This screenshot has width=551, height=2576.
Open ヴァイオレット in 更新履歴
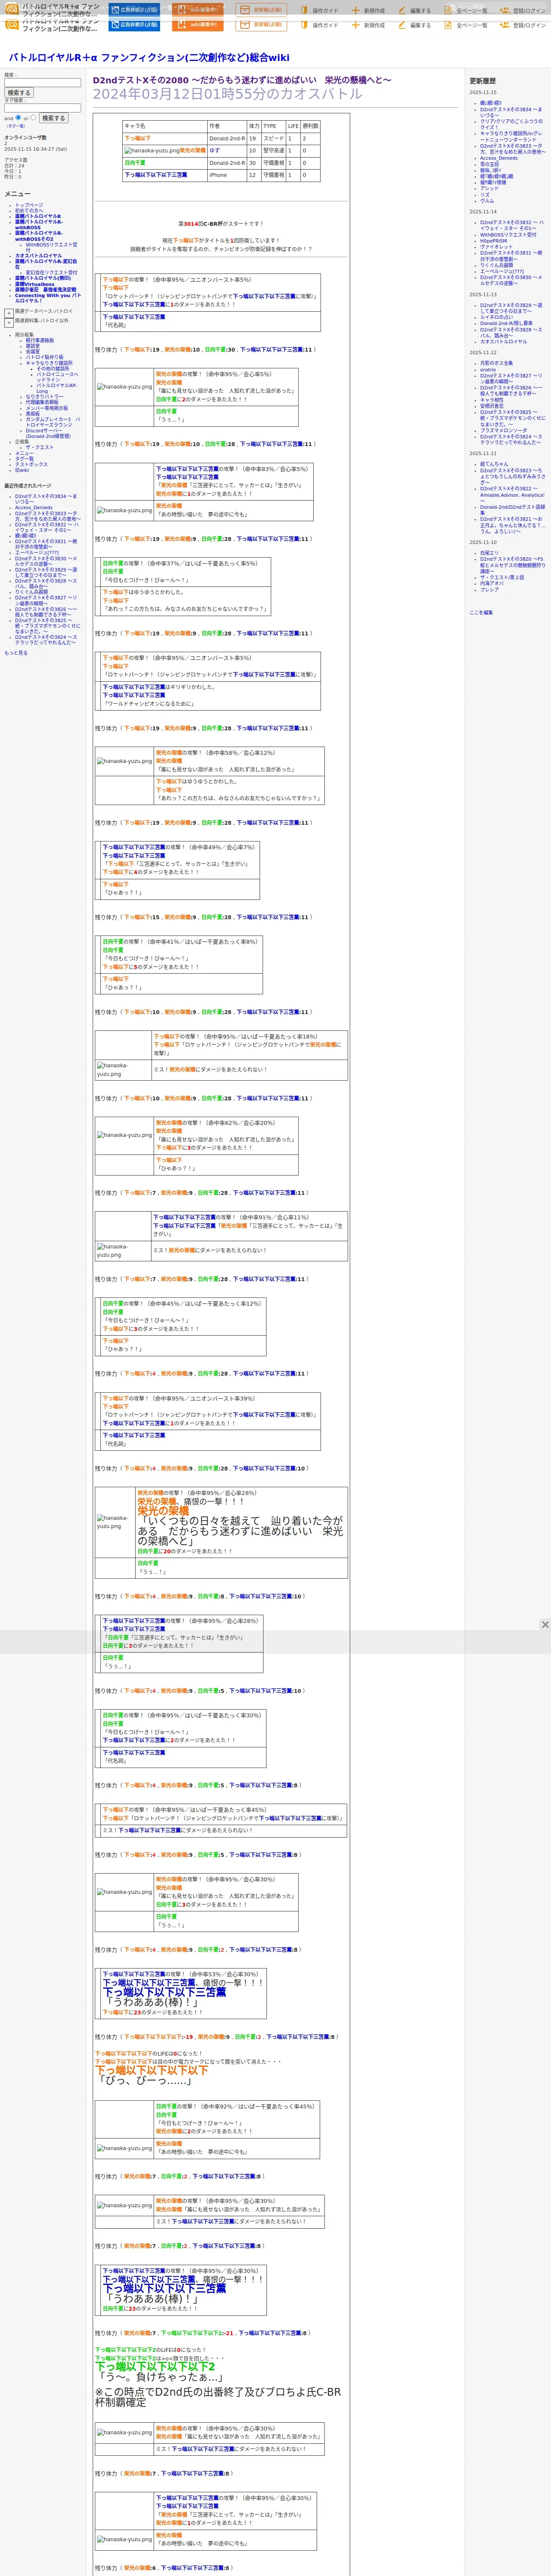tap(496, 247)
